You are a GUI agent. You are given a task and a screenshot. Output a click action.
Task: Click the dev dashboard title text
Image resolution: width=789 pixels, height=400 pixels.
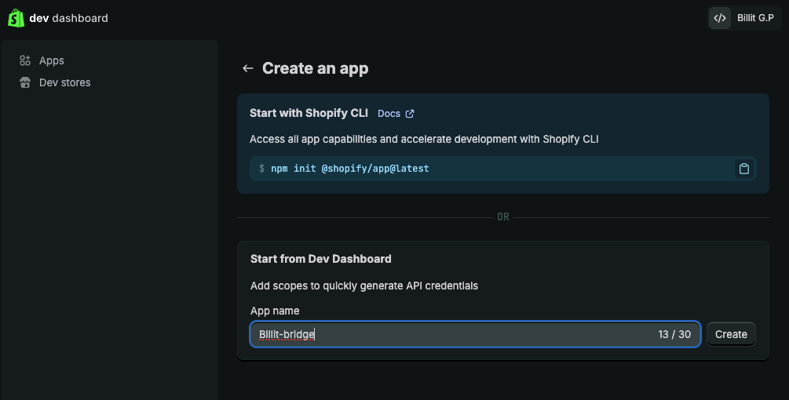[x=68, y=18]
